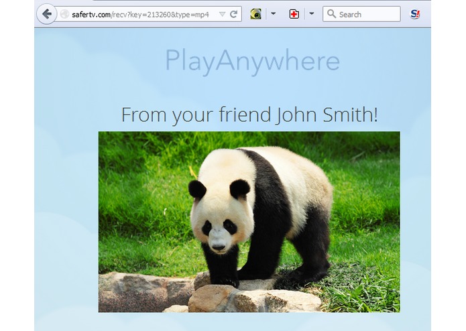The height and width of the screenshot is (331, 466).
Task: Click the 'From your friend John Smith!' heading
Action: [249, 115]
